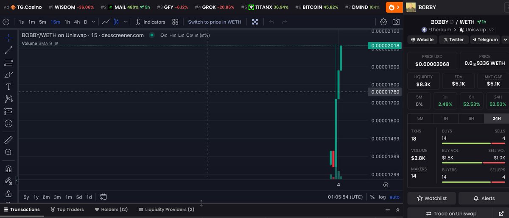Set chart interval to 5m
The width and height of the screenshot is (509, 218).
[42, 22]
